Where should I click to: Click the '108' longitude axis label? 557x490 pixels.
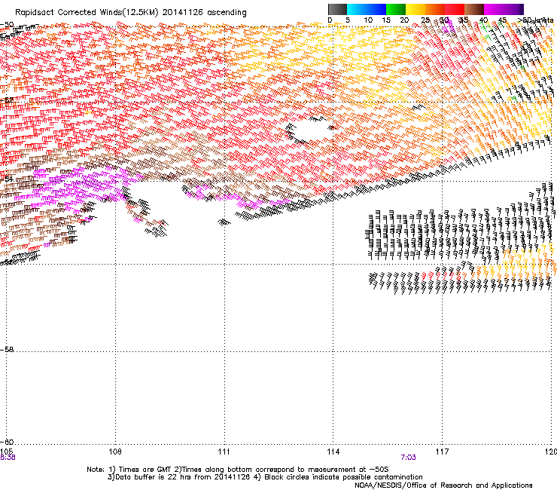[x=115, y=452]
